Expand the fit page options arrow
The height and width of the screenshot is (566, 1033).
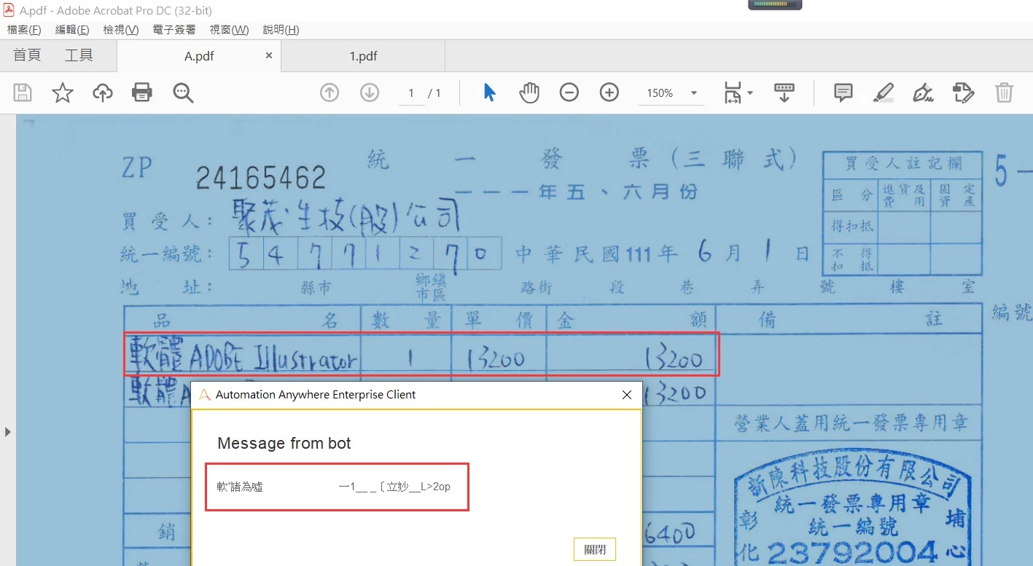[750, 93]
